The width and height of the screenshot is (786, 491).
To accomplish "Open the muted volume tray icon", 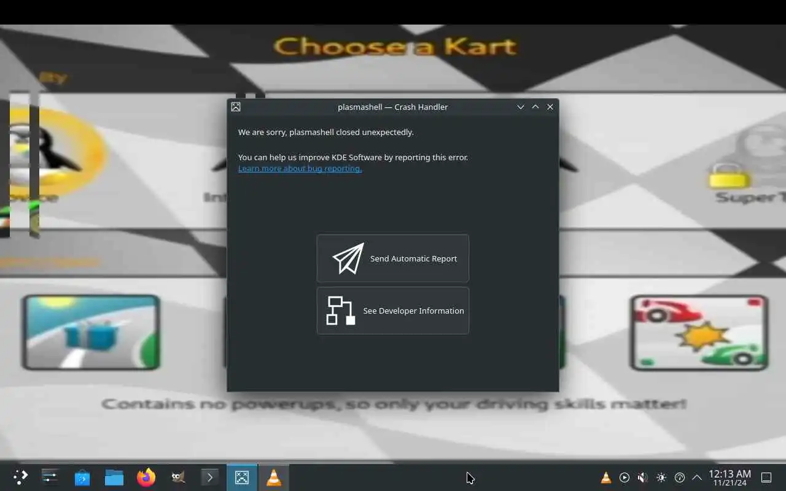I will (642, 477).
